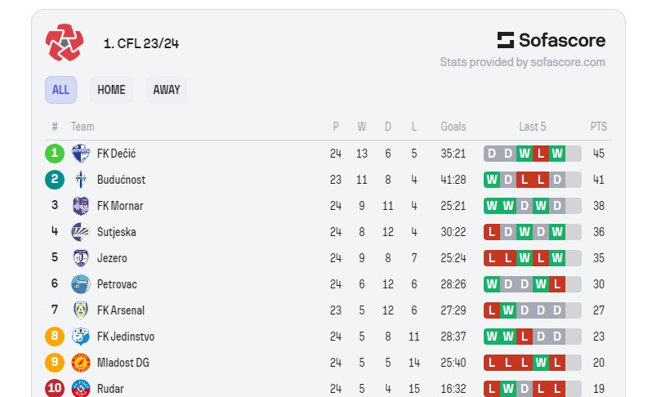652x397 pixels.
Task: Sort table by PTS column header
Action: point(599,127)
